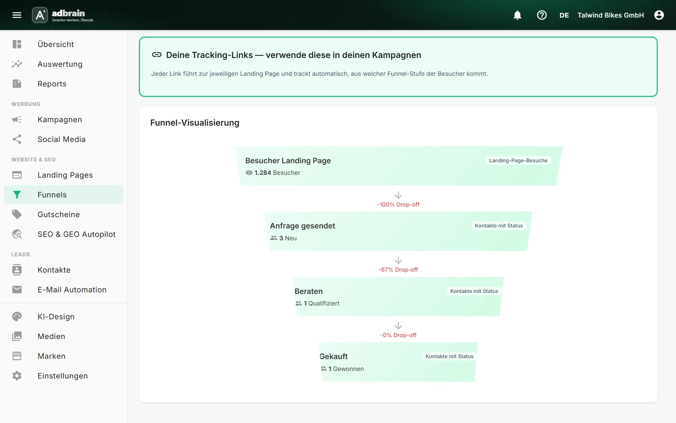Click the E-Mail Automation envelope icon
Image resolution: width=676 pixels, height=423 pixels.
[17, 290]
